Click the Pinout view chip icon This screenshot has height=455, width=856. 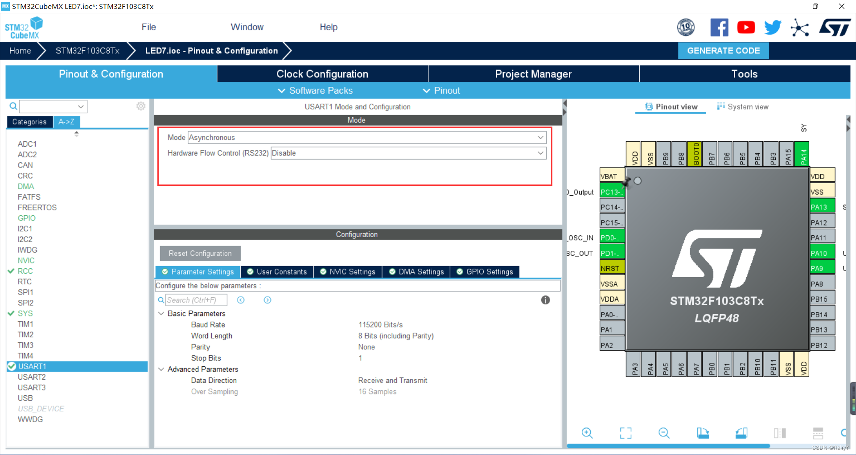[649, 107]
